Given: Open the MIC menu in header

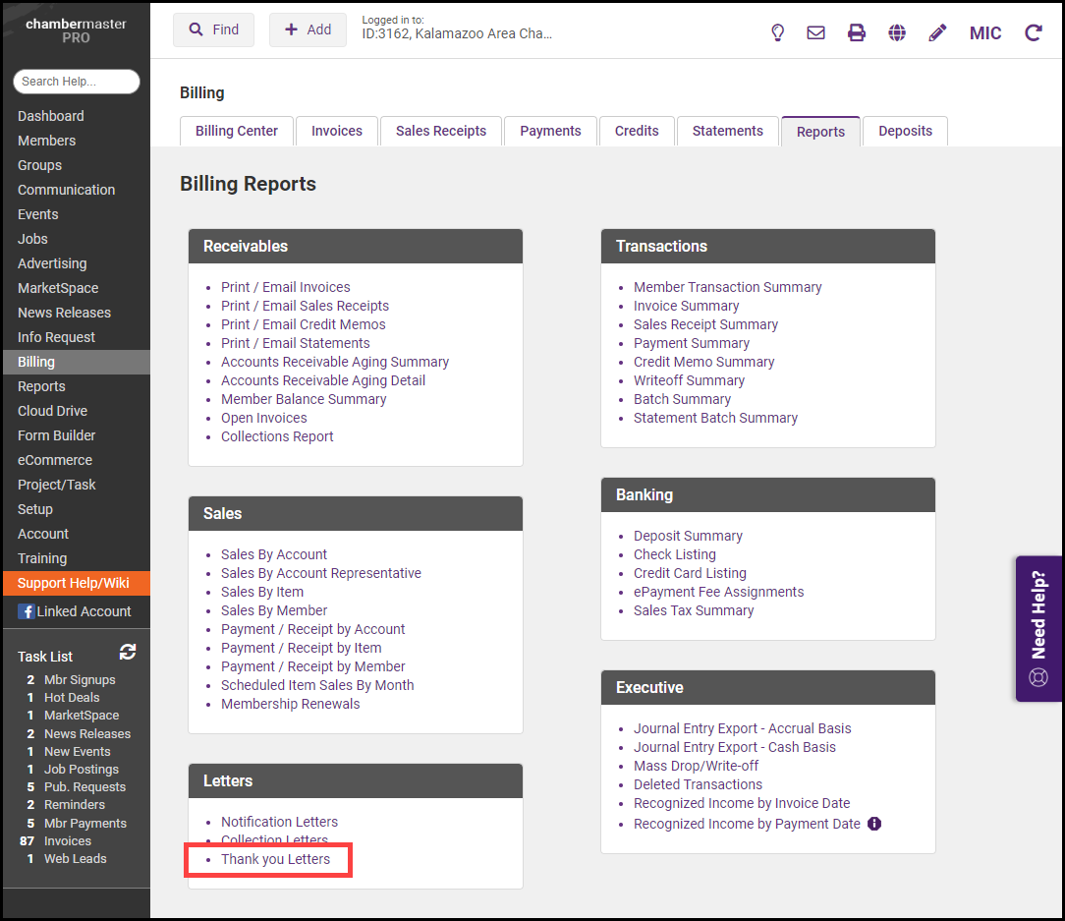Looking at the screenshot, I should pyautogui.click(x=985, y=33).
